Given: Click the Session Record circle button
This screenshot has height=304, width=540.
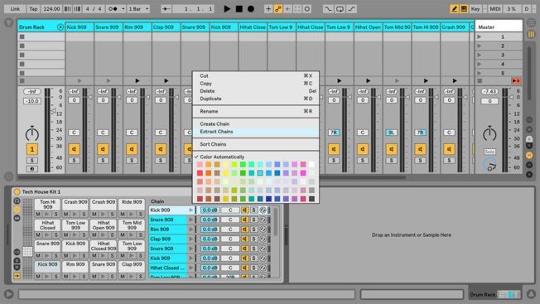Looking at the screenshot, I should click(x=306, y=8).
